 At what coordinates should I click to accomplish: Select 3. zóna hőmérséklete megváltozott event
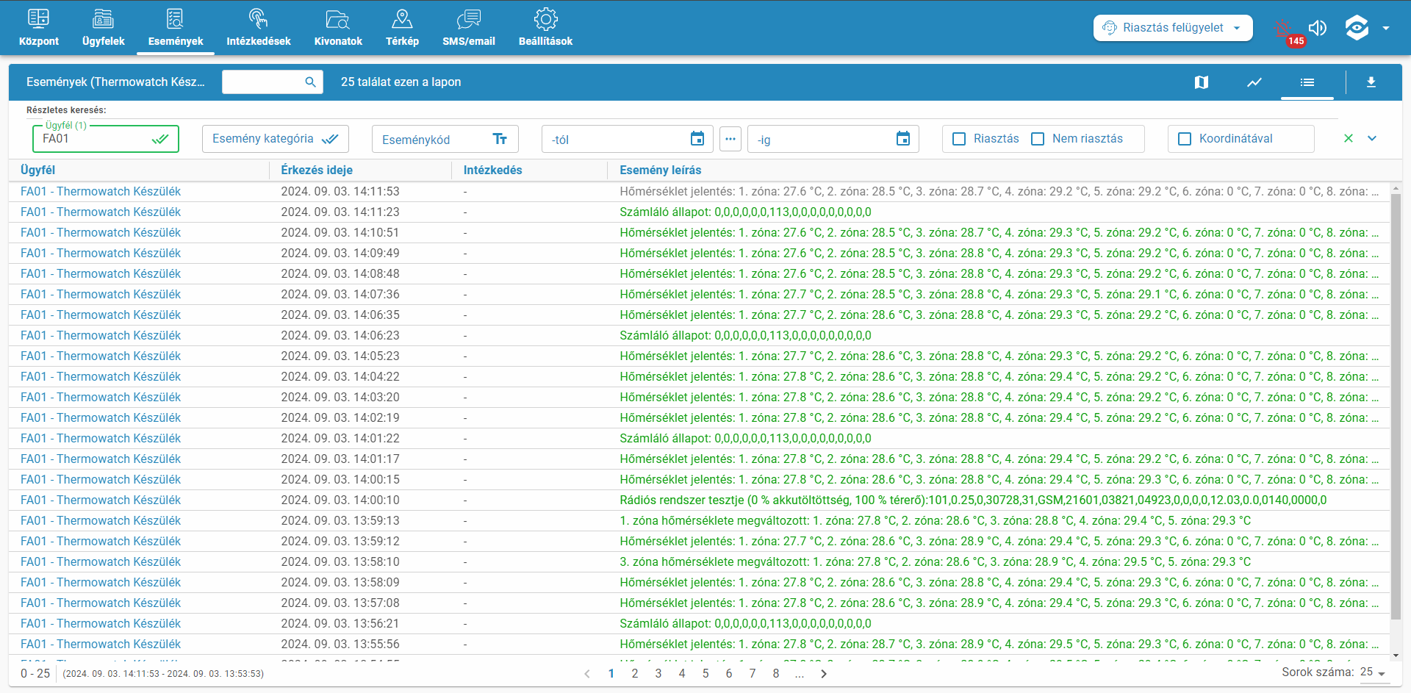point(935,561)
